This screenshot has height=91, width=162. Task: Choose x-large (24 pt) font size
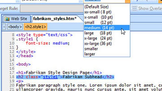point(107,38)
